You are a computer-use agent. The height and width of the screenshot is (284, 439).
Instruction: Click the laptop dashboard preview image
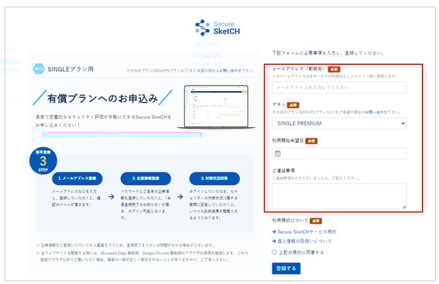tap(216, 107)
